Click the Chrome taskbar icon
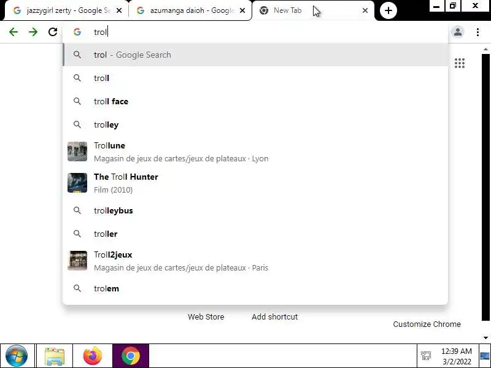 click(131, 356)
